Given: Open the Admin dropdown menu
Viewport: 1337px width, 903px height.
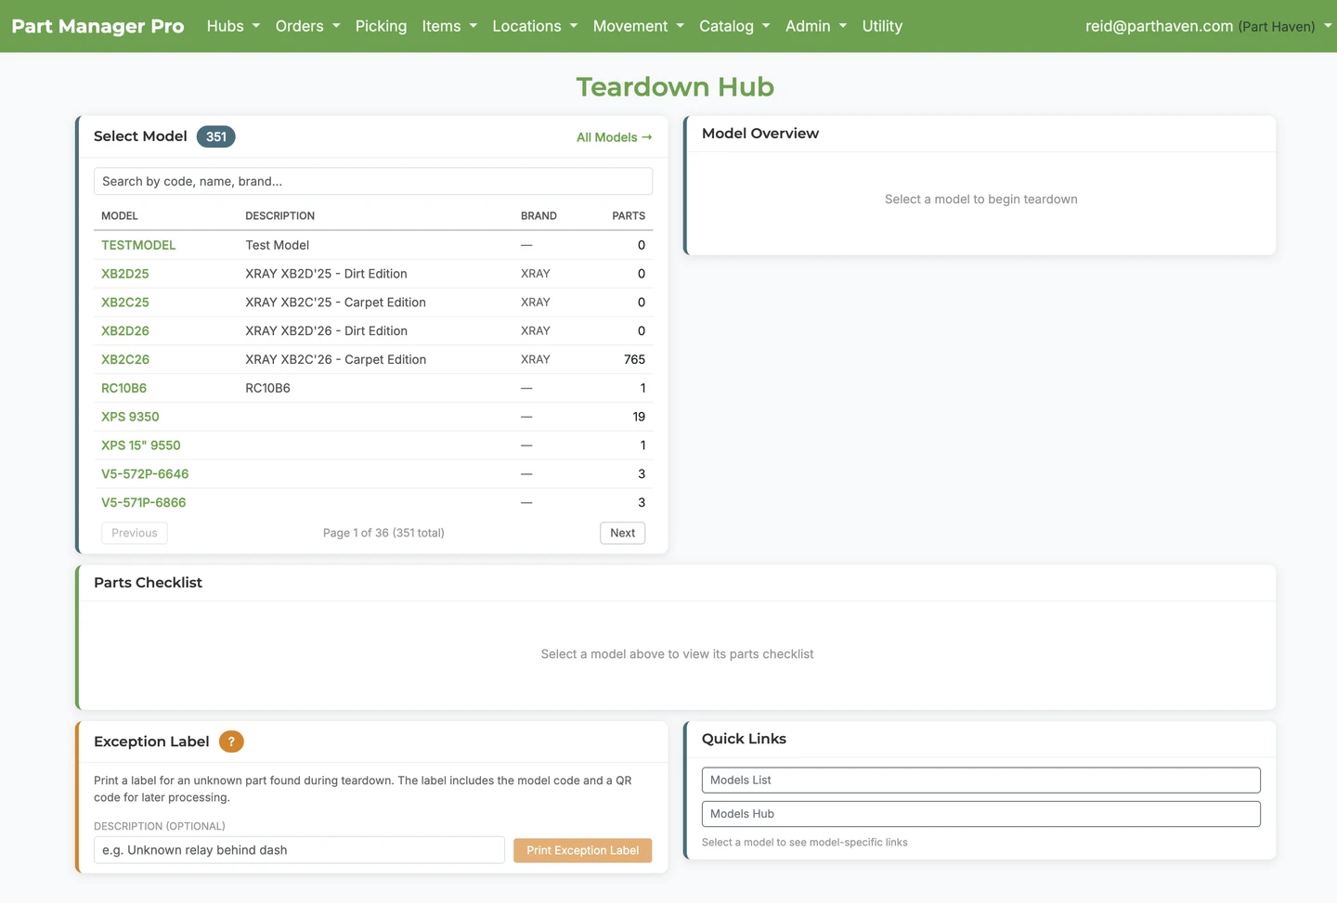Looking at the screenshot, I should coord(816,26).
